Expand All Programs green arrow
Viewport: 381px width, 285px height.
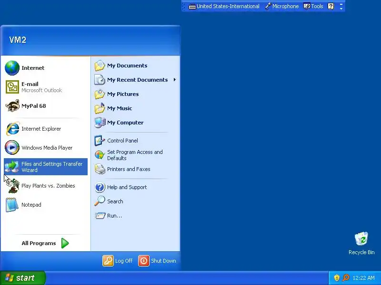coord(65,243)
